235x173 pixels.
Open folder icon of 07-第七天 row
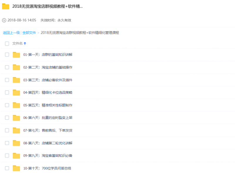(x=16, y=131)
